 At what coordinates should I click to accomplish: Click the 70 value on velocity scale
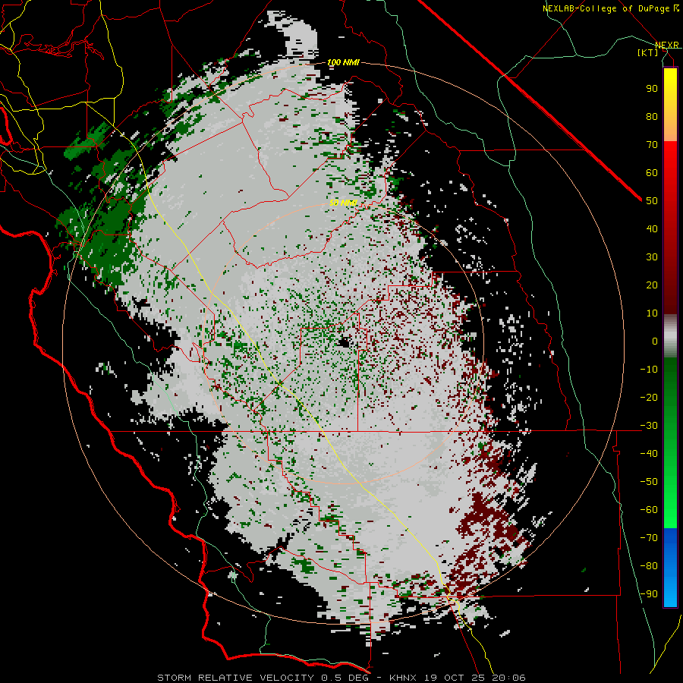click(x=652, y=145)
